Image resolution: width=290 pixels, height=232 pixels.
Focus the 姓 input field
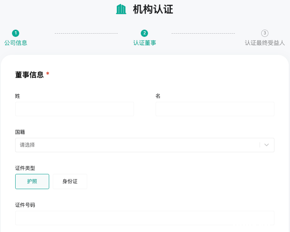pos(74,109)
